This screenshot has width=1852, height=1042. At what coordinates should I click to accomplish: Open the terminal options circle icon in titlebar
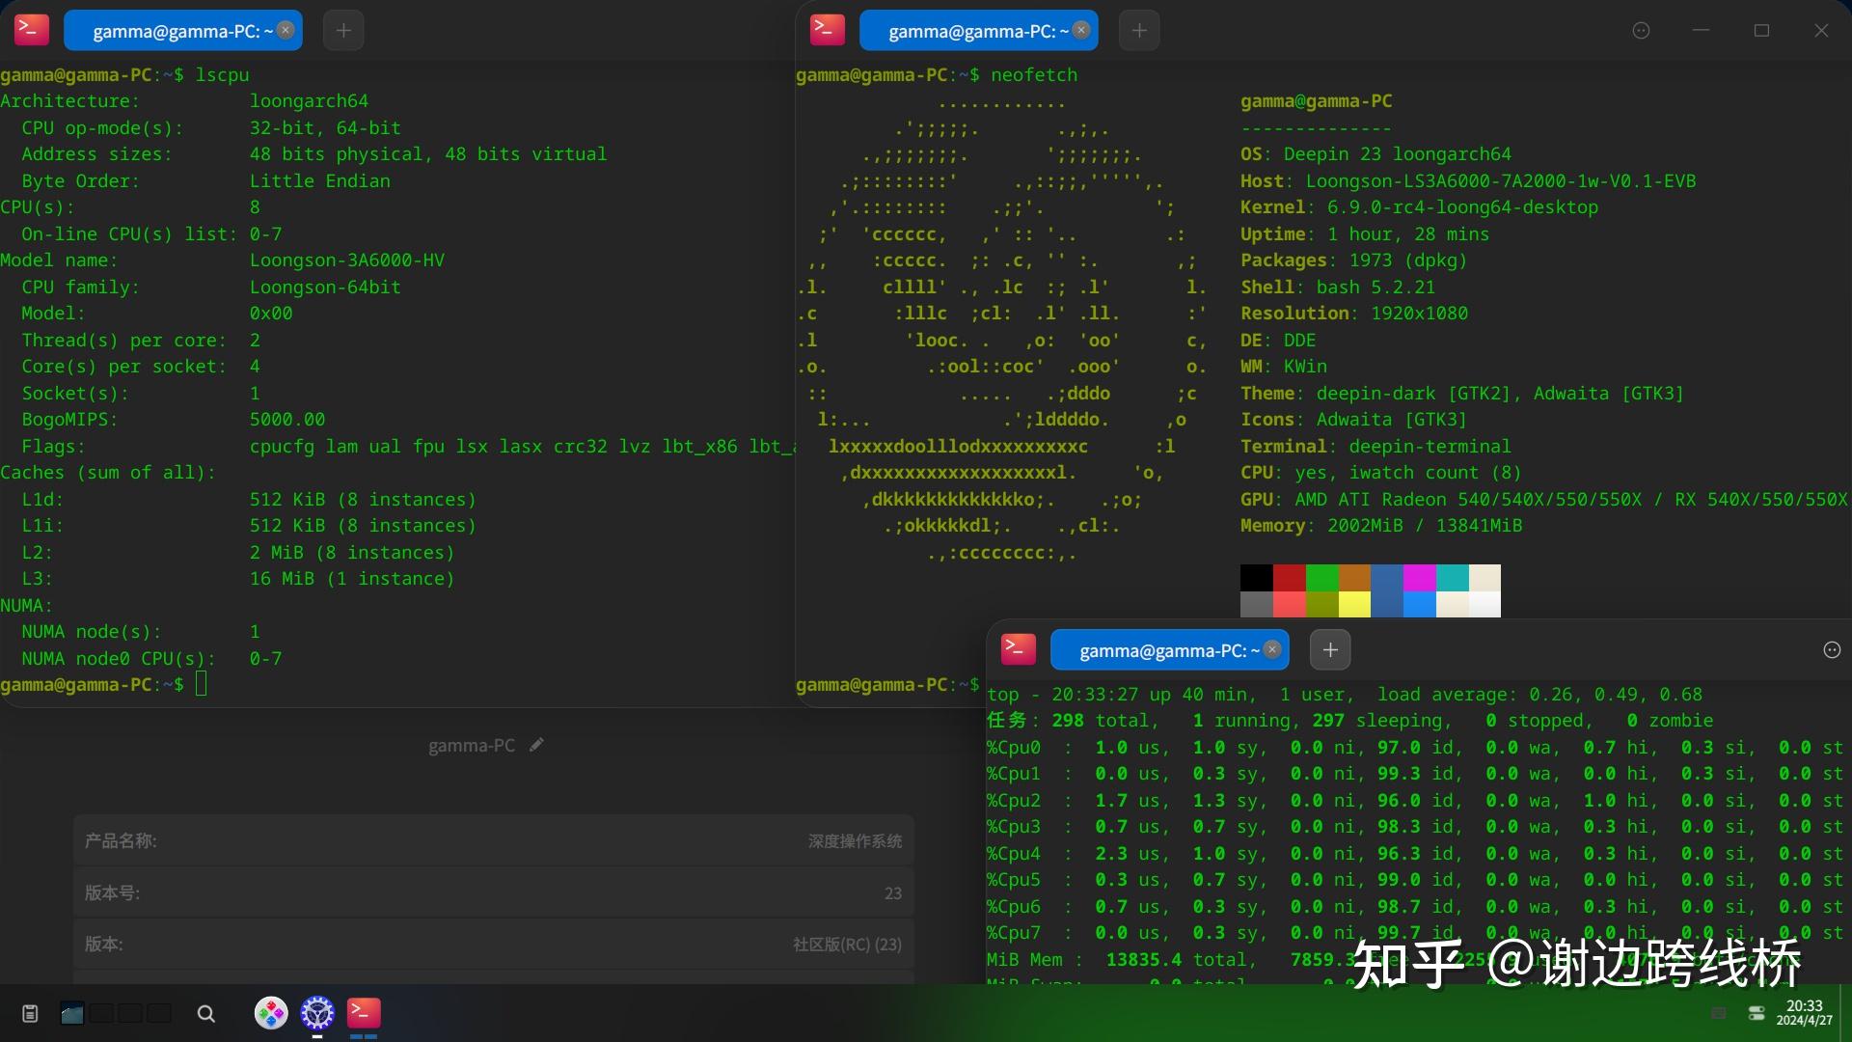pos(1642,30)
